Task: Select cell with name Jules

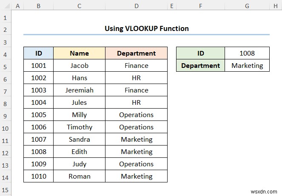Action: pyautogui.click(x=79, y=102)
